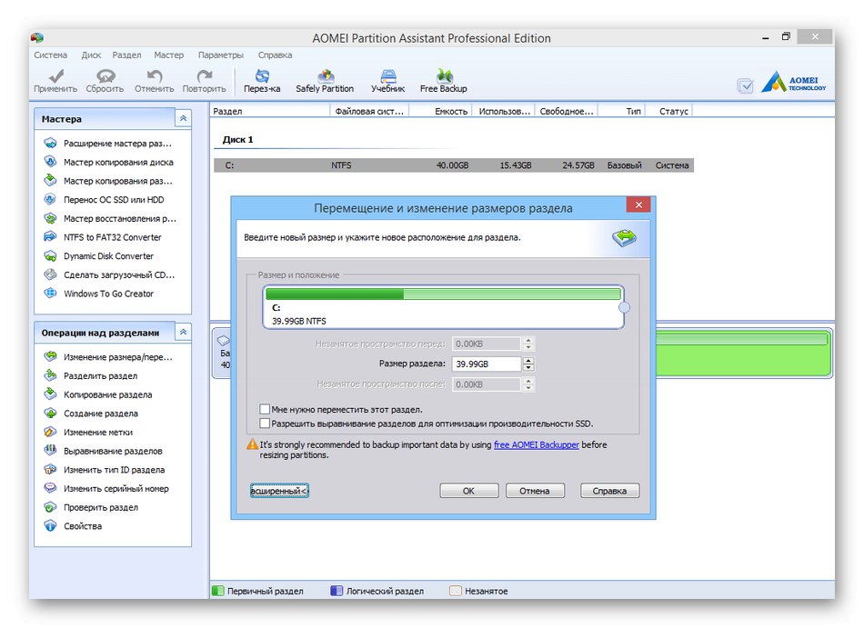Click the Отмена button

pyautogui.click(x=535, y=491)
